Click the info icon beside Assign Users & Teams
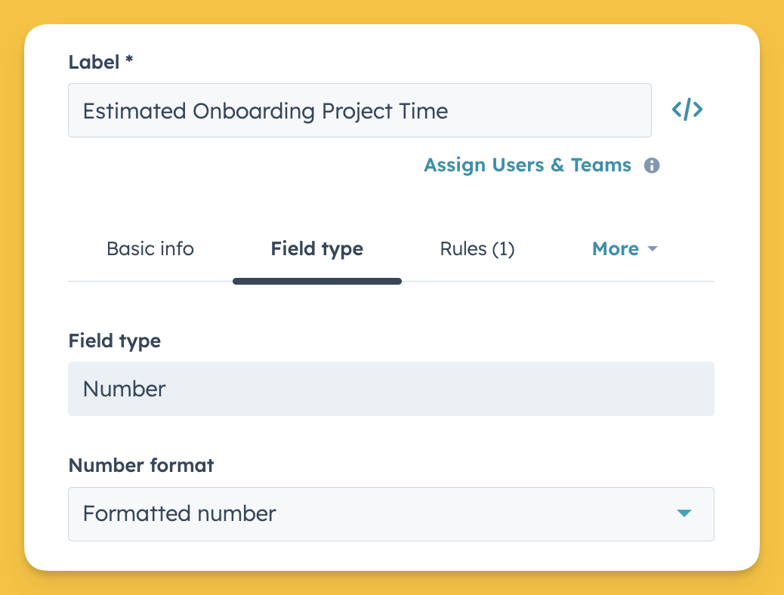Viewport: 784px width, 595px height. point(652,165)
